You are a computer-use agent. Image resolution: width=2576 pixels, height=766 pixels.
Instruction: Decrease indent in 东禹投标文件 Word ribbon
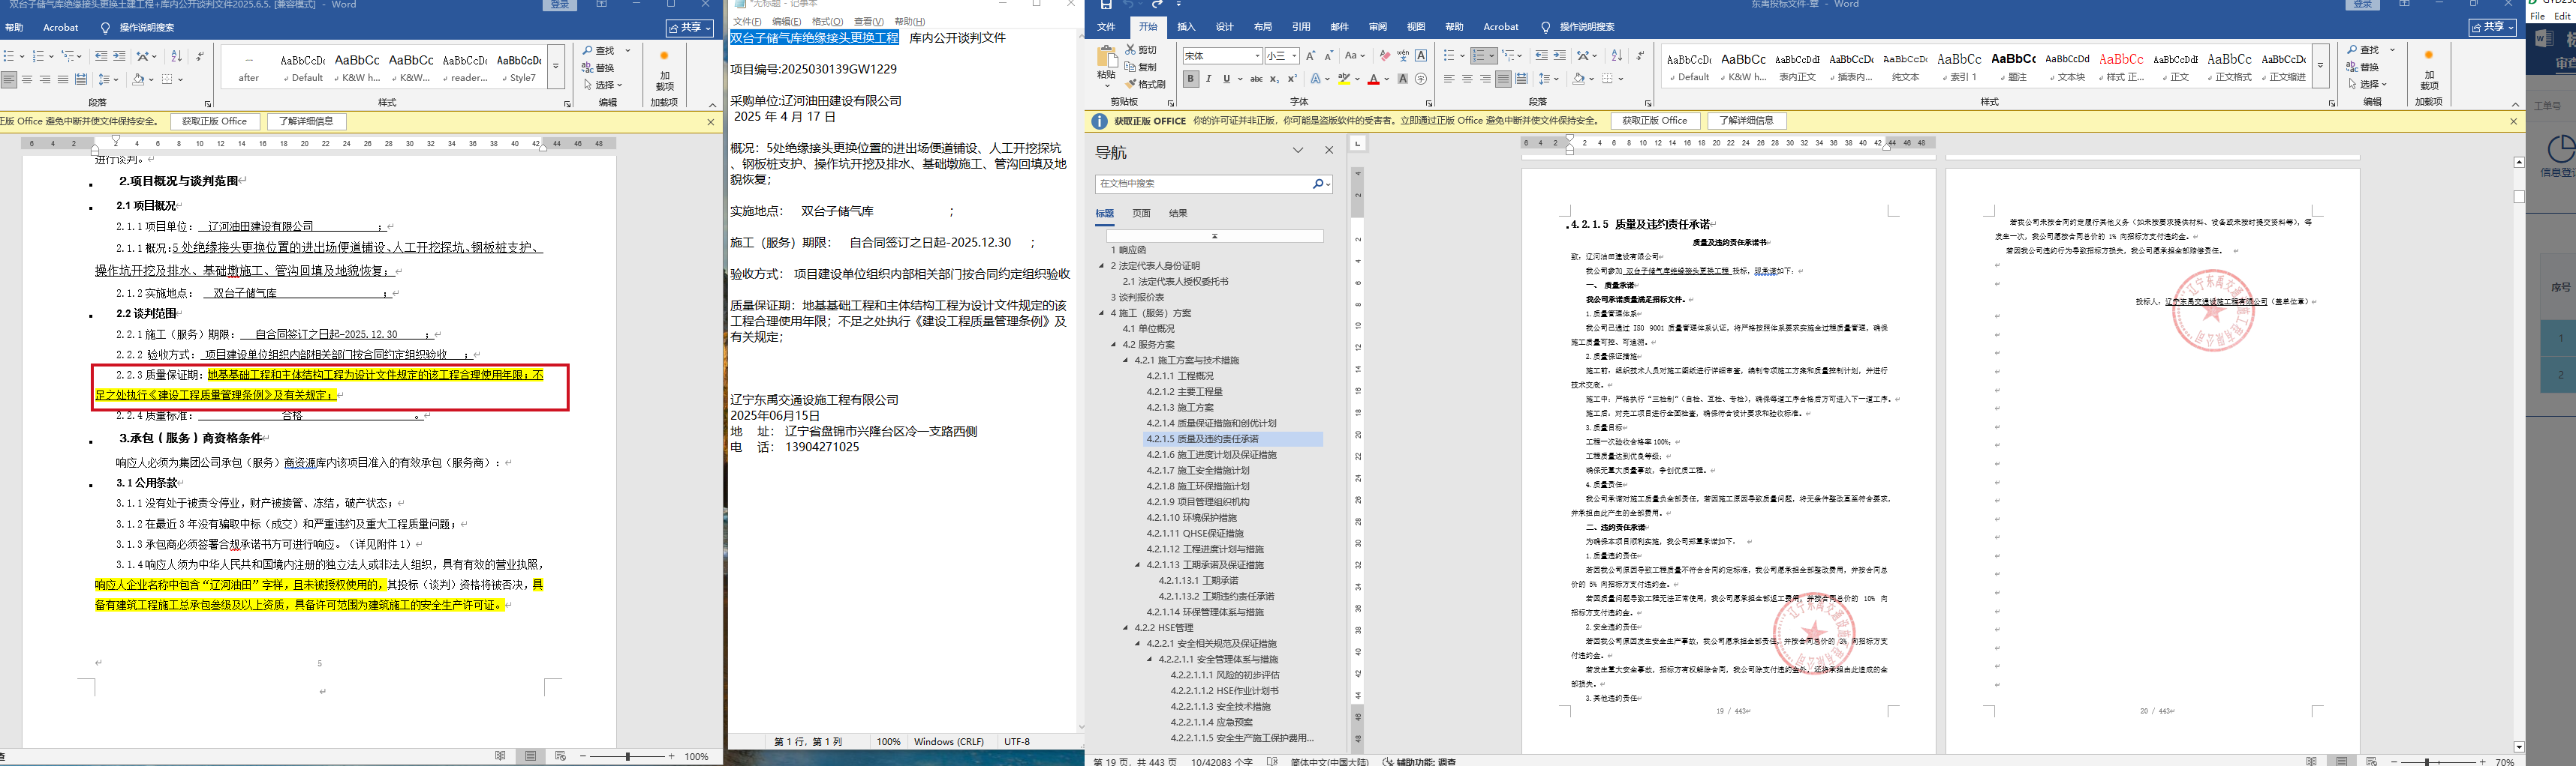point(1541,56)
